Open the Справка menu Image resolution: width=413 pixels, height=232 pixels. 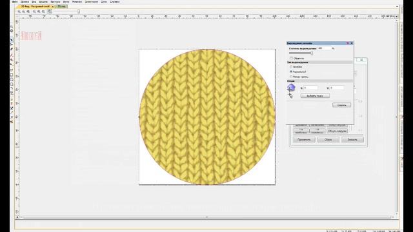click(x=115, y=1)
